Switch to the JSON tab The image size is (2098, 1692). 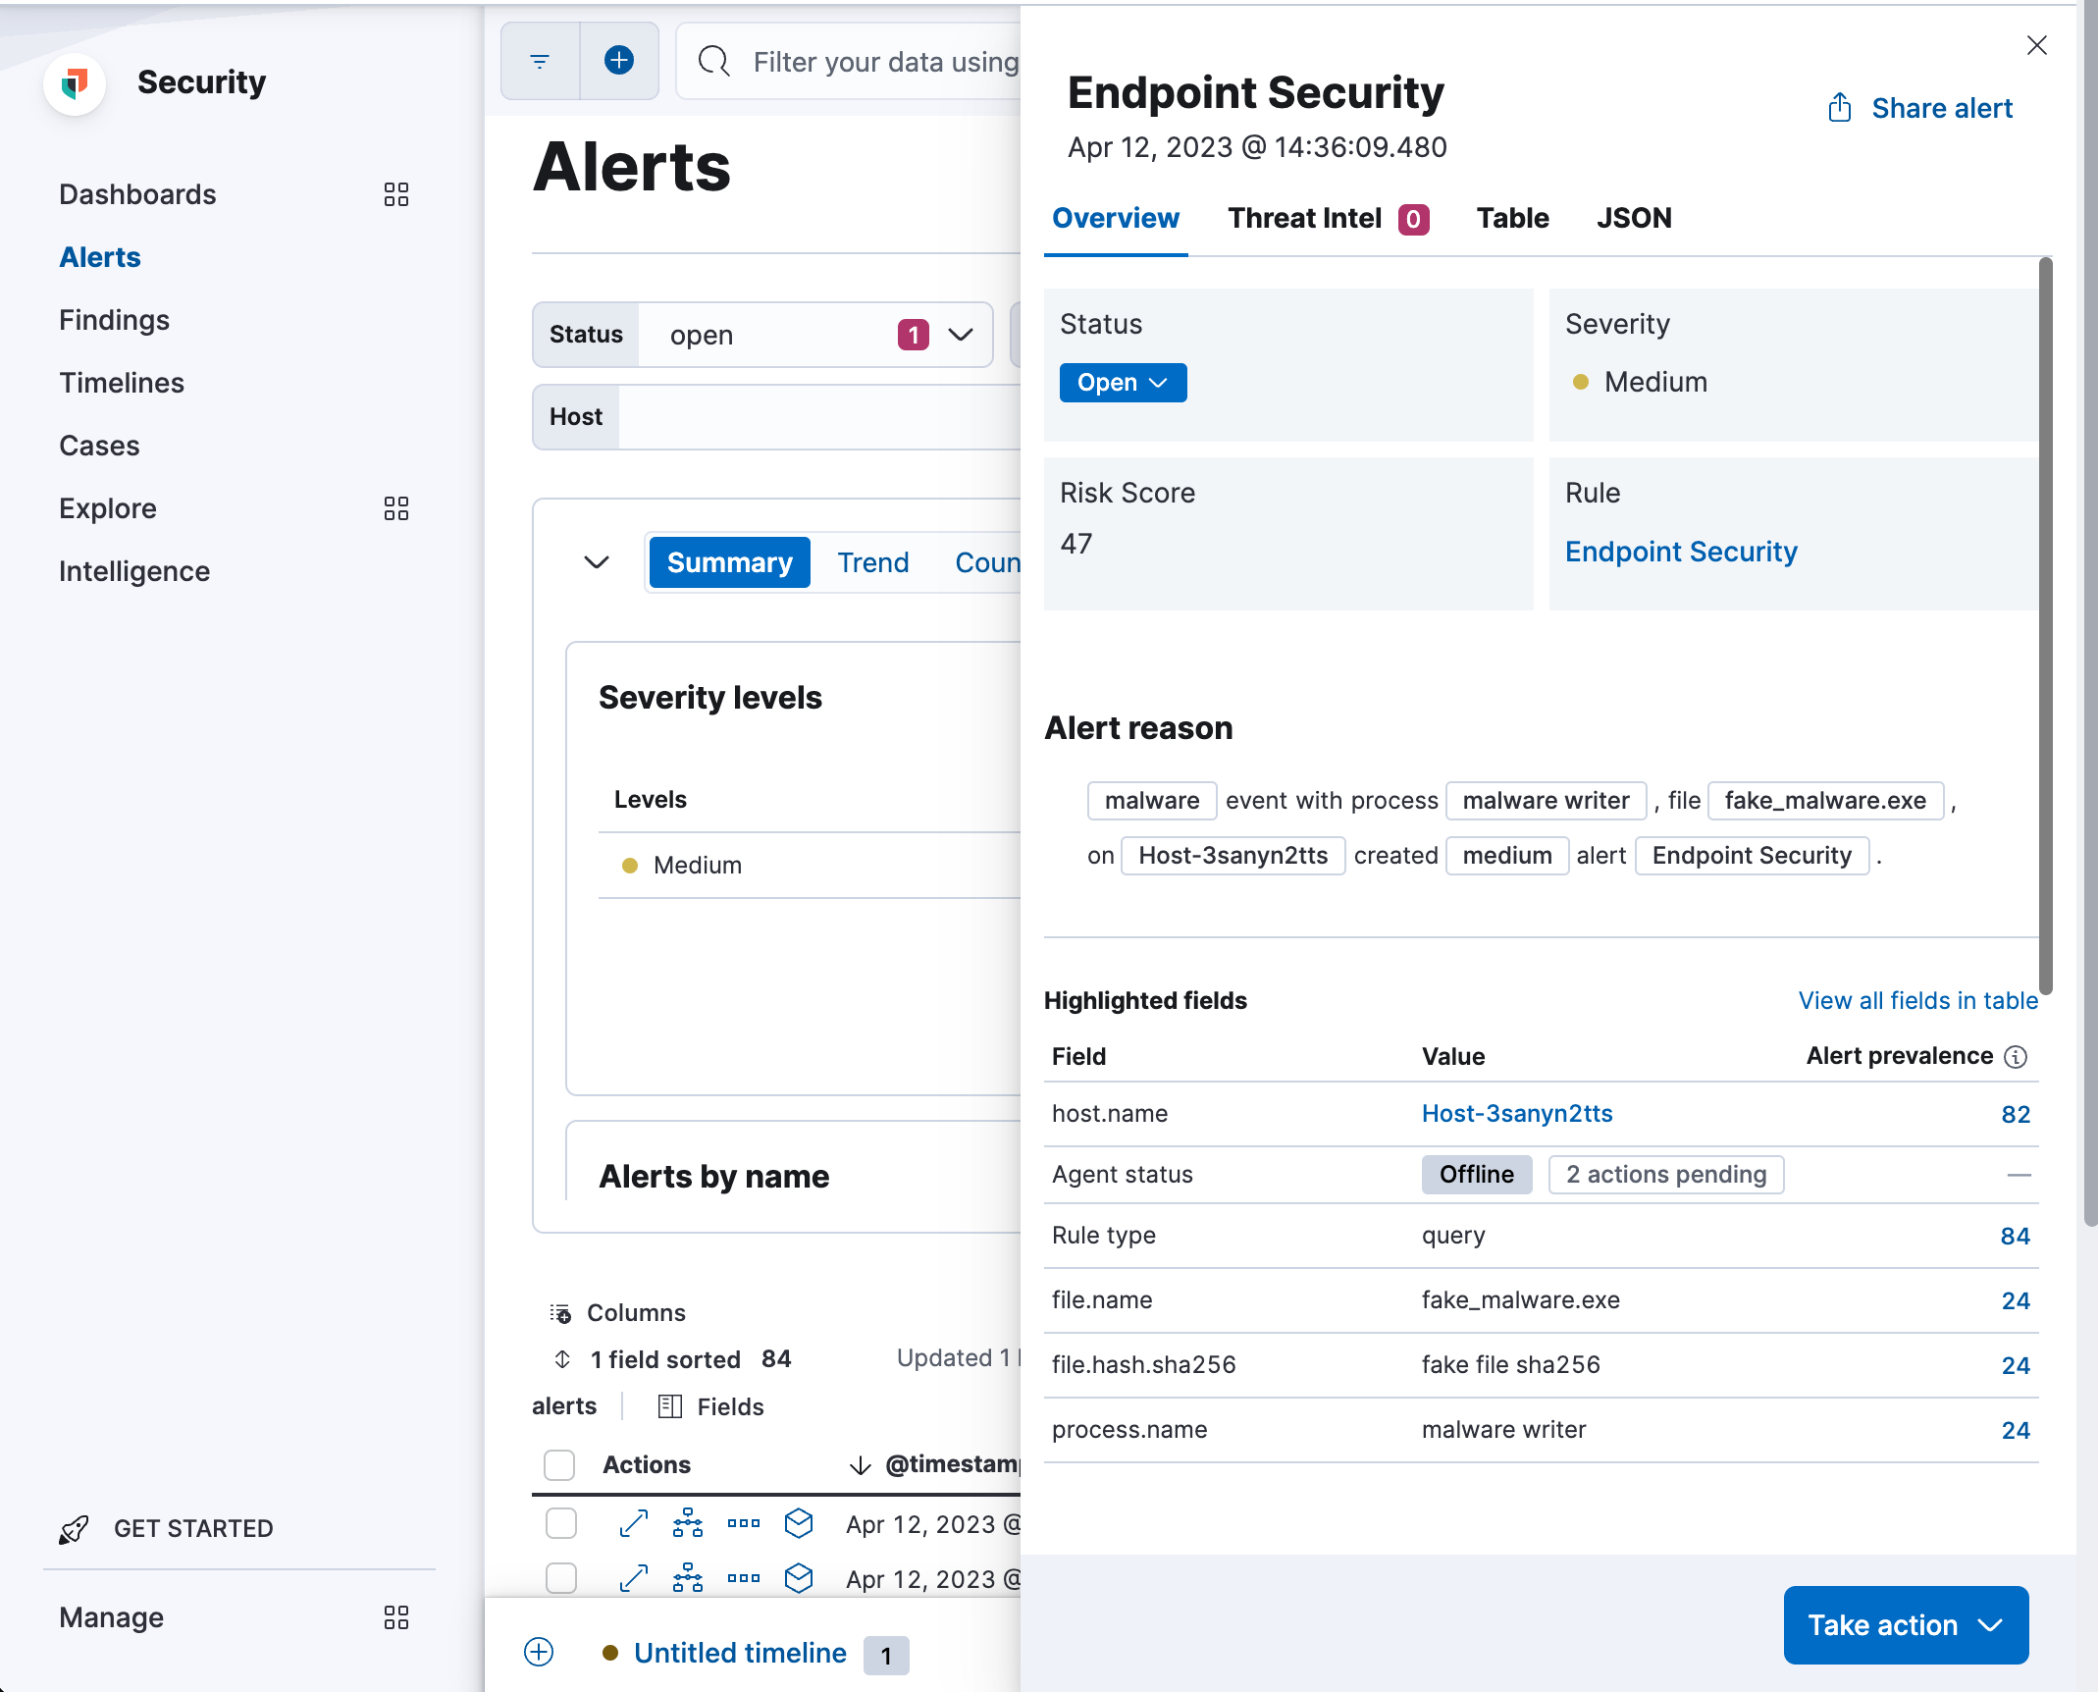click(1633, 218)
